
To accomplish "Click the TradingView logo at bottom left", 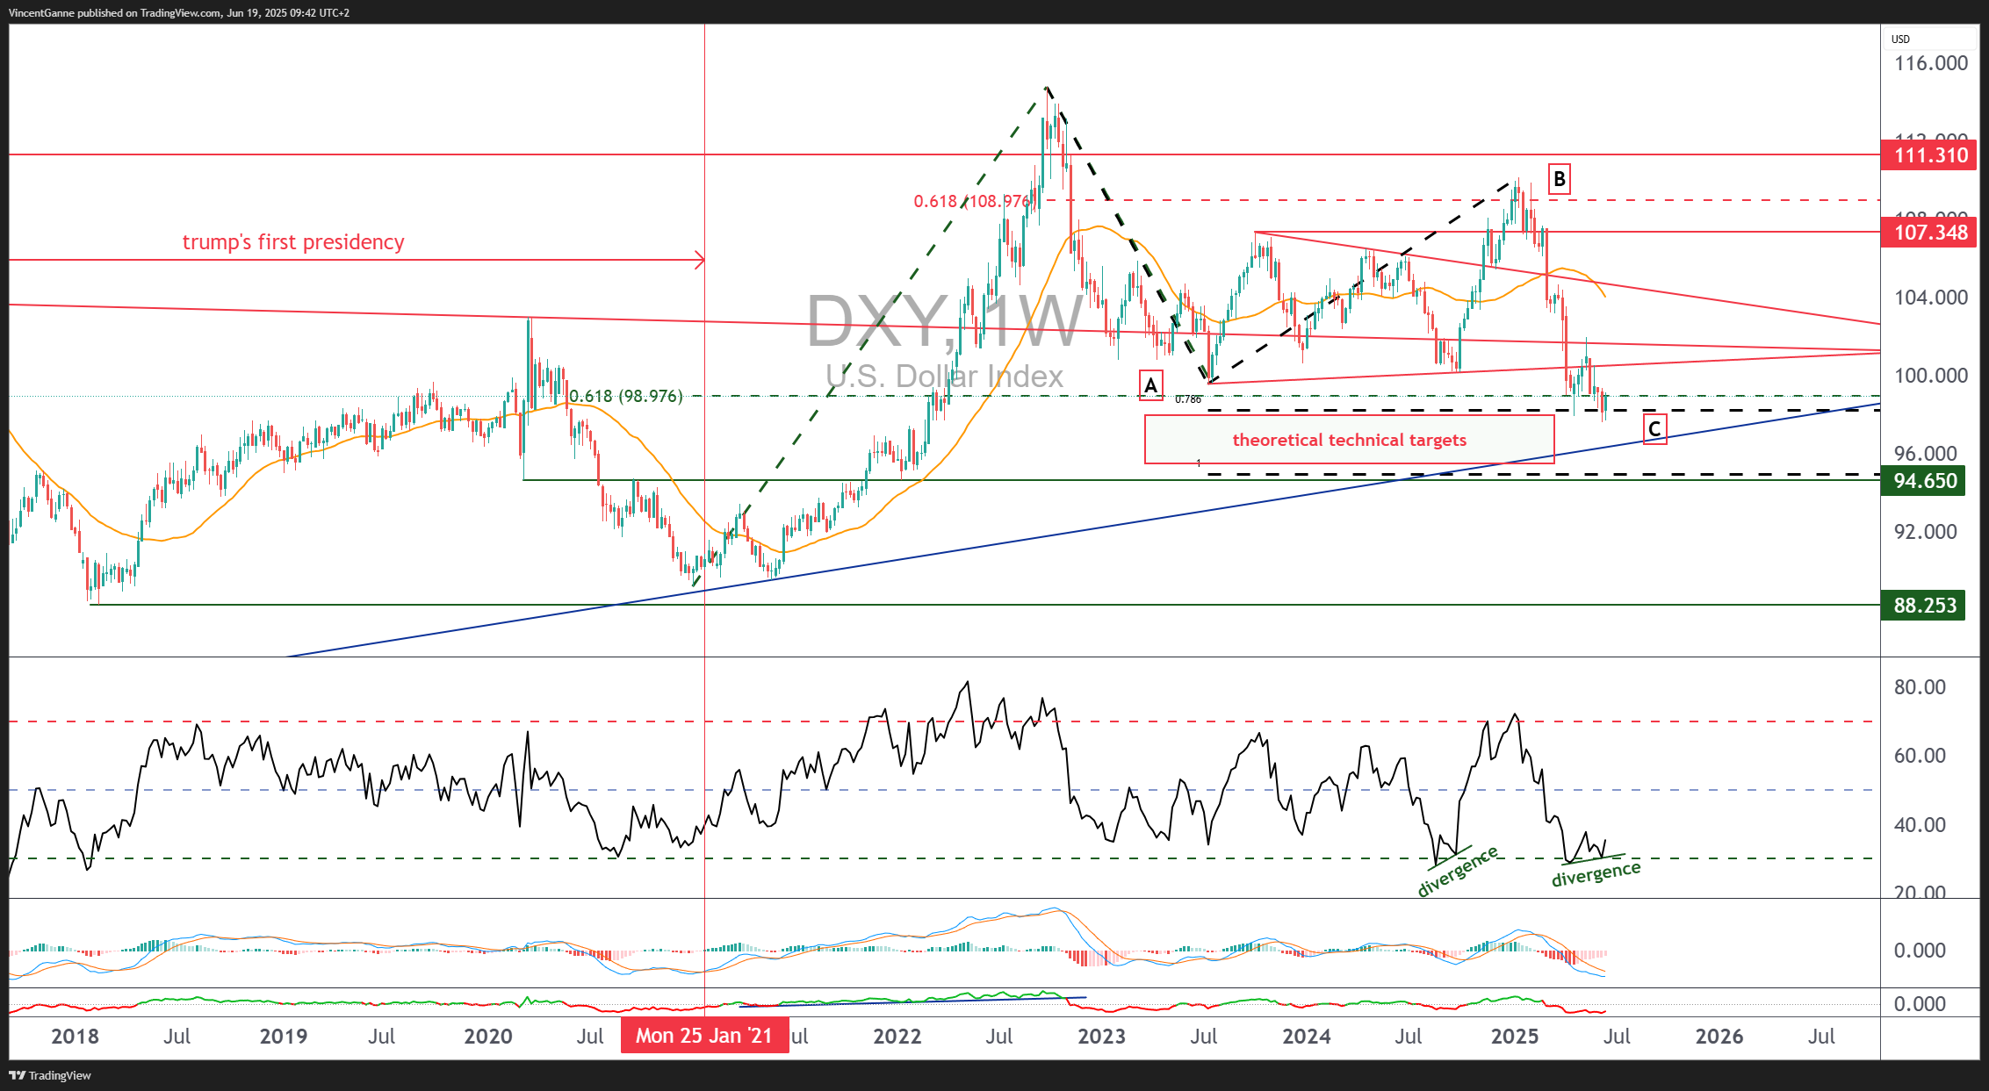I will click(x=50, y=1075).
